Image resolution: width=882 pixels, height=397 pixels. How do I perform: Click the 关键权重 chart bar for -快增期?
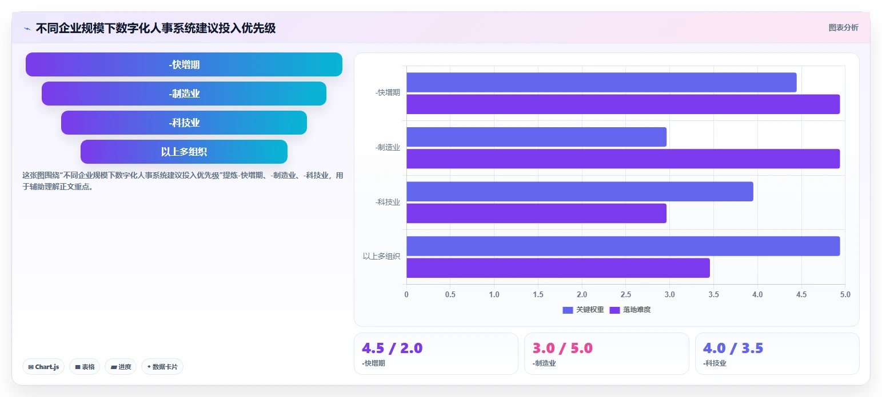click(601, 82)
